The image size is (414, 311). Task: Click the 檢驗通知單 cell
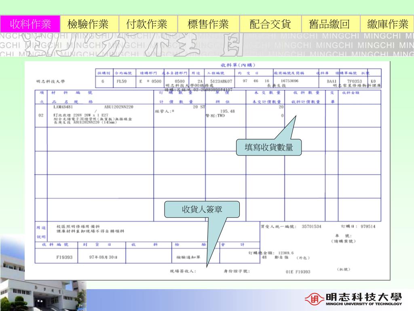188,257
